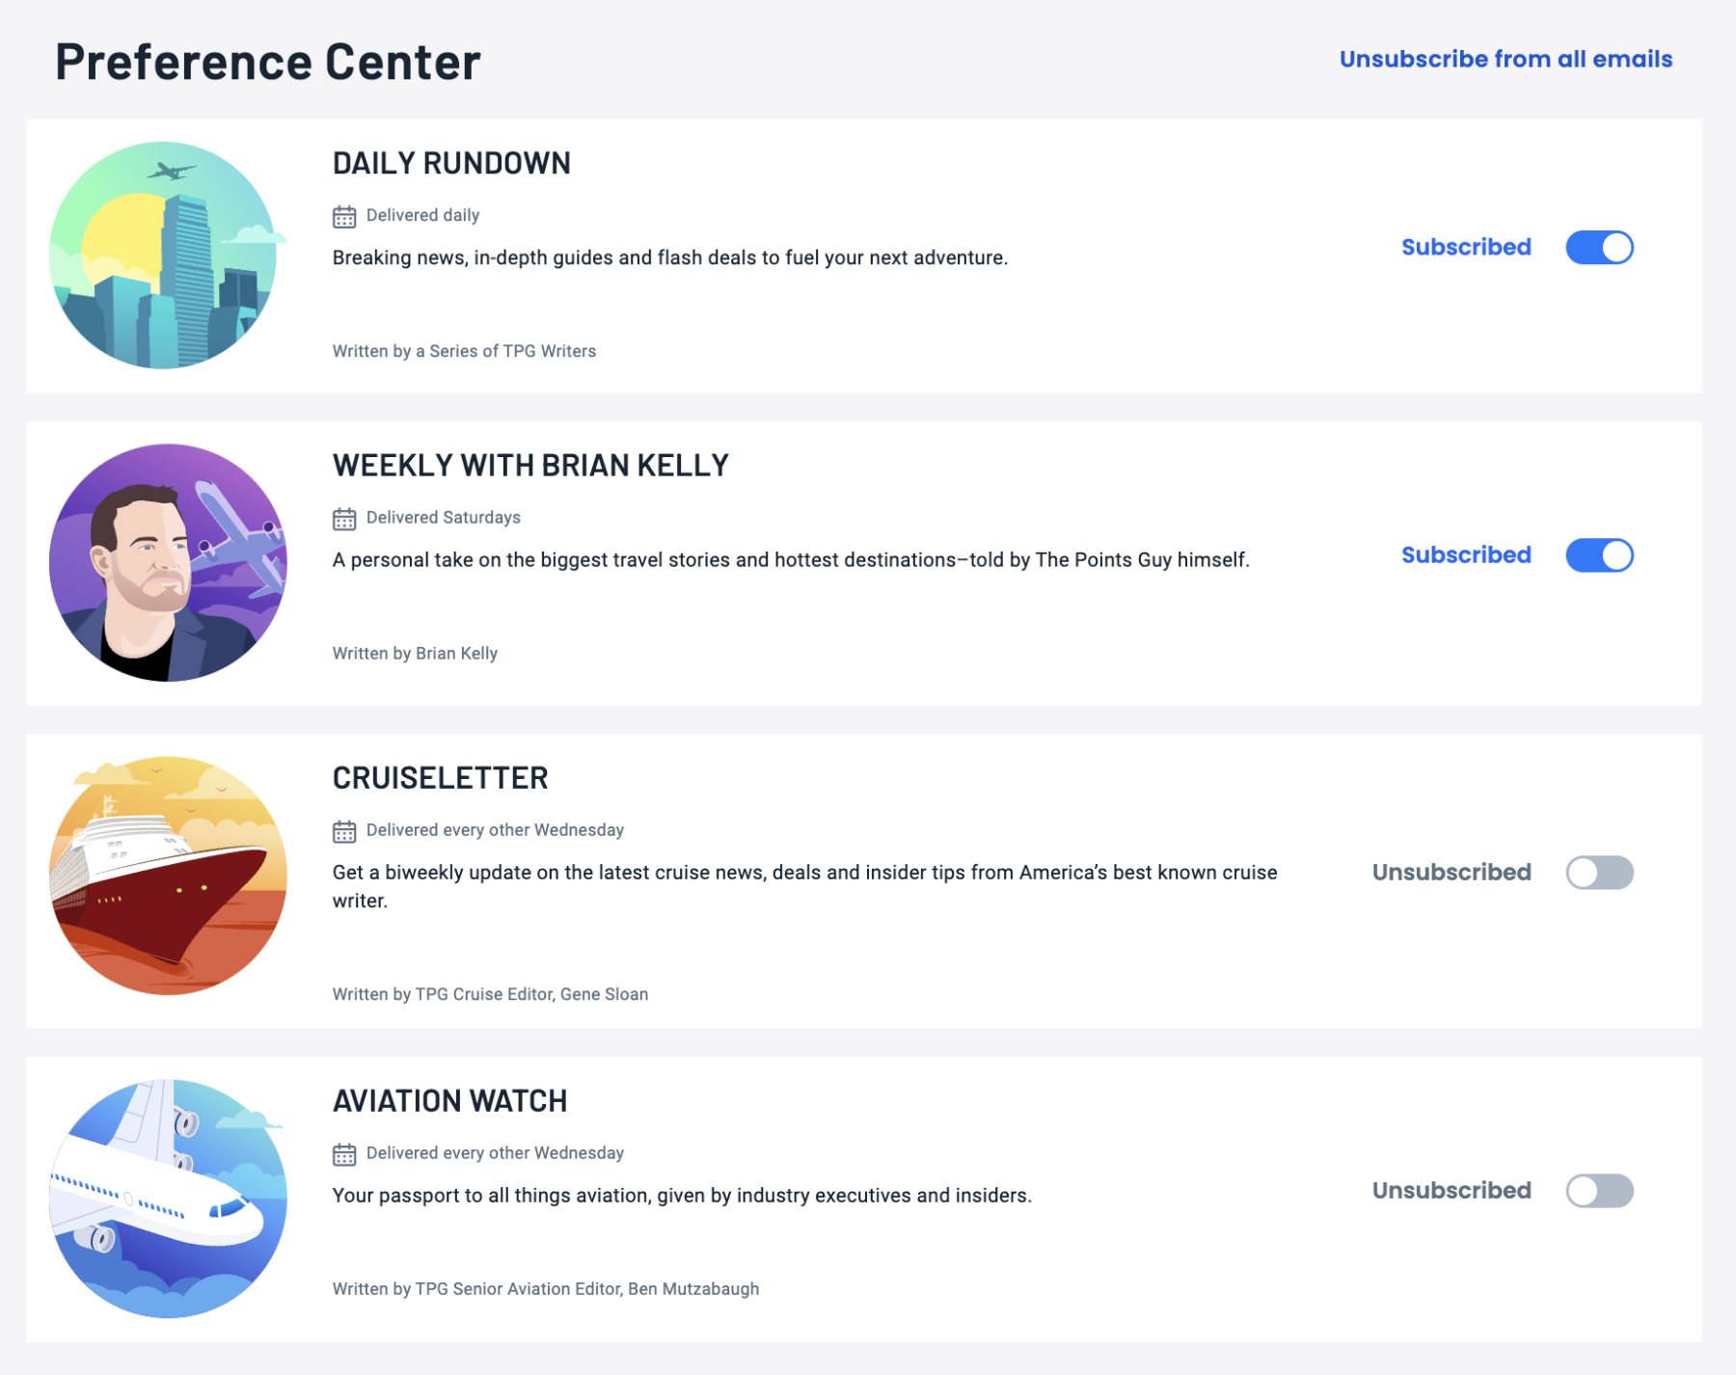Click the calendar icon for Aviation Watch
The height and width of the screenshot is (1375, 1736).
(x=345, y=1152)
